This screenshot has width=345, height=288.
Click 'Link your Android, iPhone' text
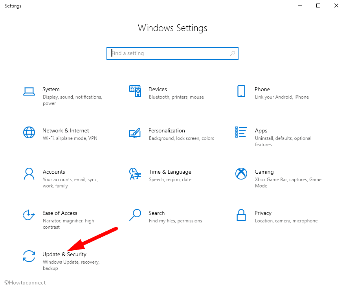tap(282, 97)
